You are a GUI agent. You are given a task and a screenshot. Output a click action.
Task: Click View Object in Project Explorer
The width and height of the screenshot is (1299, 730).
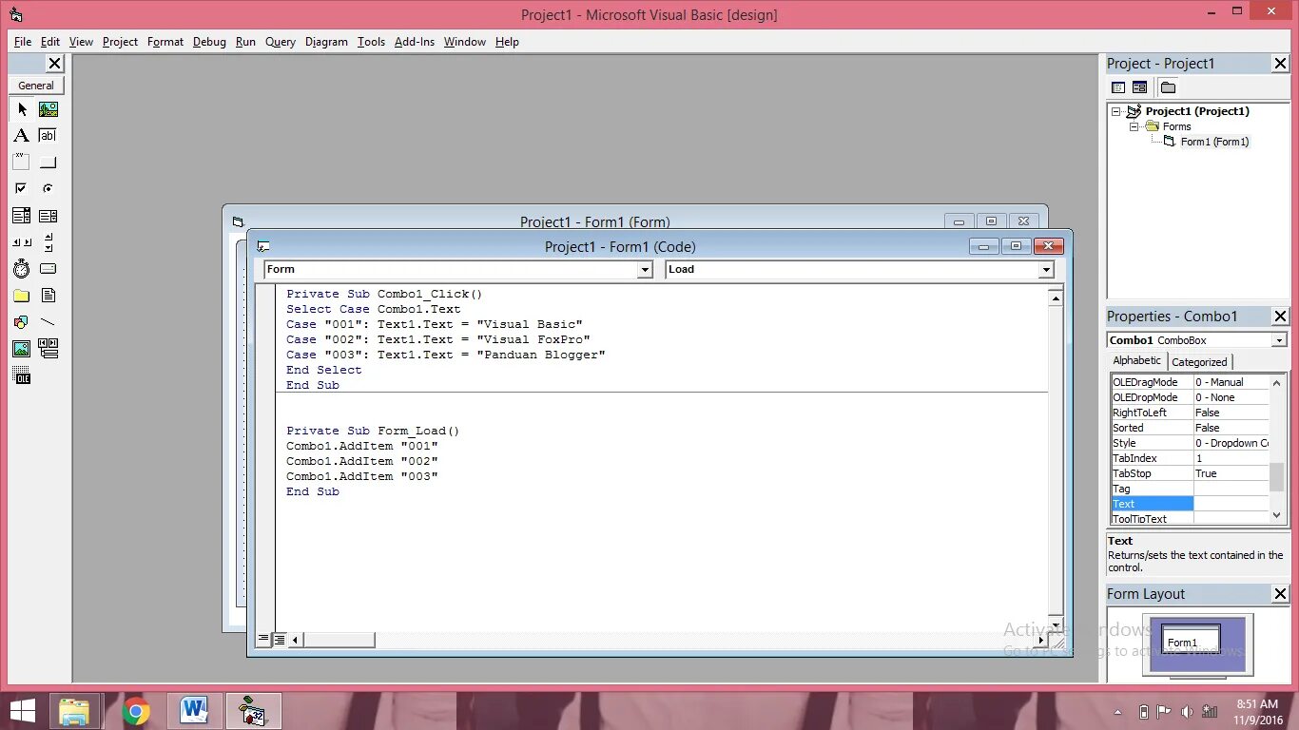tap(1139, 87)
